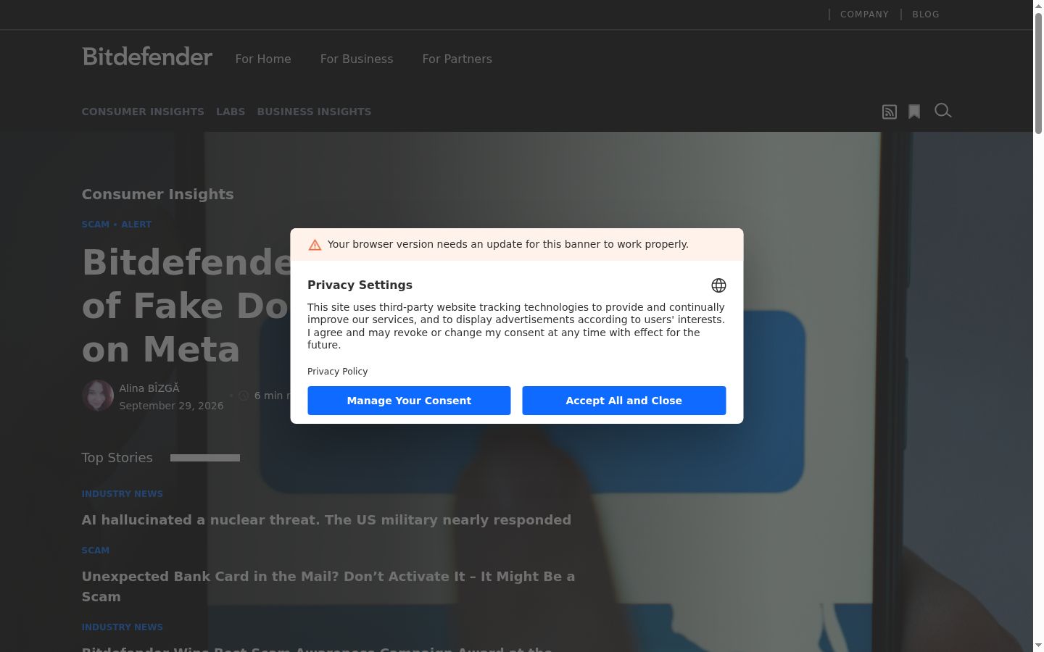This screenshot has width=1044, height=652.
Task: Click the September 29, 2026 date
Action: (172, 406)
